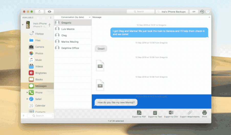
Task: Click the Wi-Fi connection icon in toolbar
Action: 202,12
